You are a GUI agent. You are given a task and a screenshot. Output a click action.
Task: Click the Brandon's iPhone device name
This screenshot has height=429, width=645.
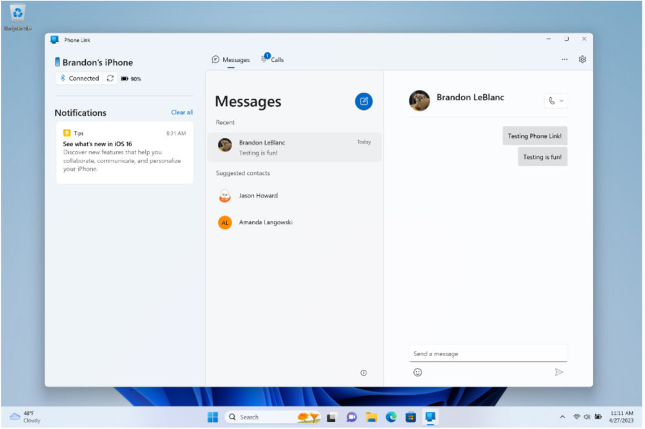(x=98, y=62)
